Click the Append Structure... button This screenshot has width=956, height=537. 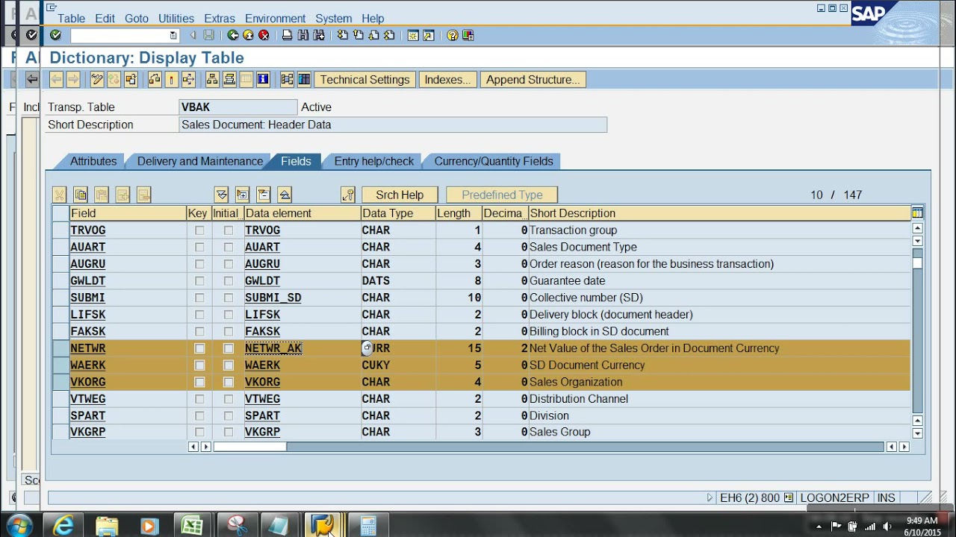pyautogui.click(x=533, y=80)
